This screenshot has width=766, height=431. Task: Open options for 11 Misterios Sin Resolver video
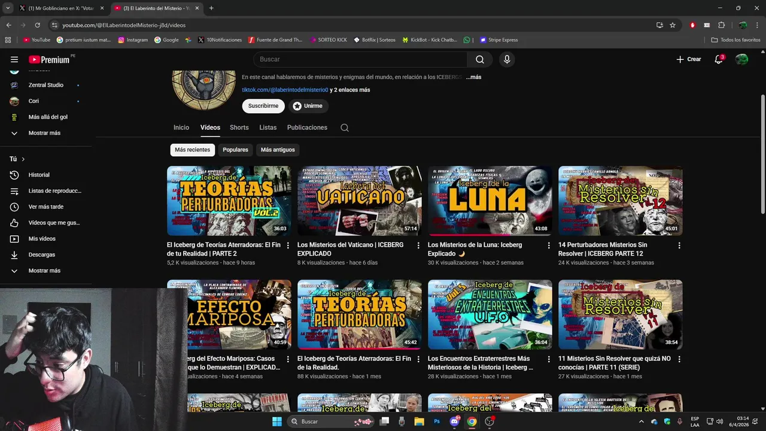[x=679, y=359]
